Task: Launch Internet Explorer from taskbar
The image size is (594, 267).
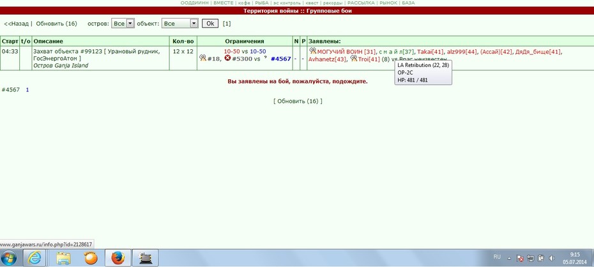Action: 34,258
